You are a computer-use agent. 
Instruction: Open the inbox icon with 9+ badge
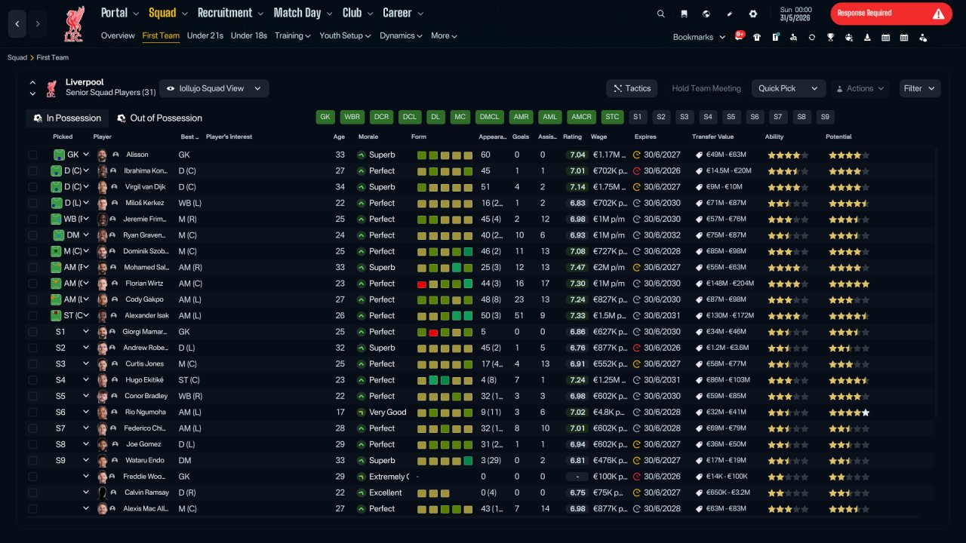tap(739, 36)
